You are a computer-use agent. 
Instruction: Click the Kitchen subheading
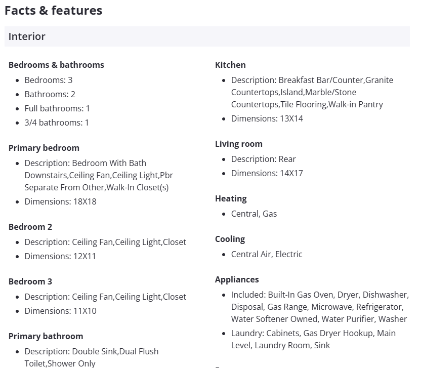coord(230,65)
